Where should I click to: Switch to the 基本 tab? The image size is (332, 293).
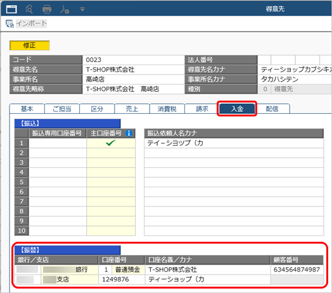[x=27, y=109]
